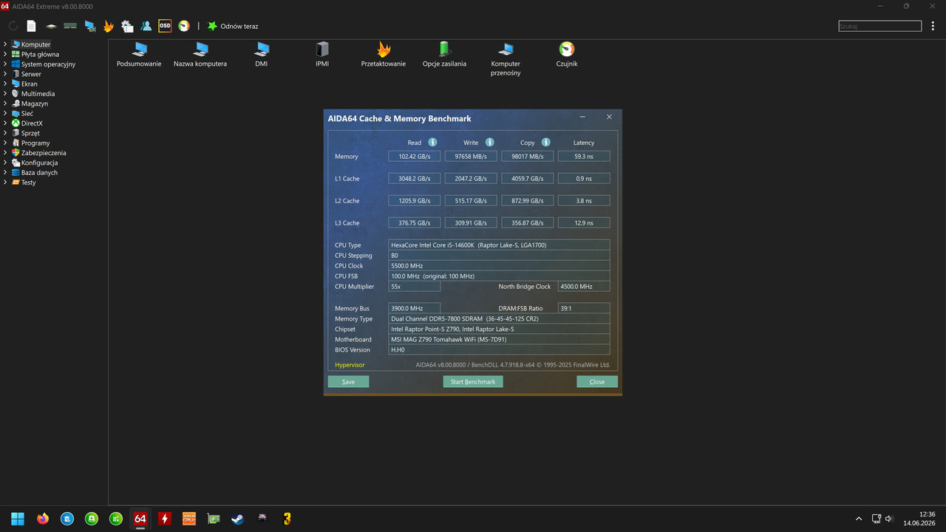Image resolution: width=946 pixels, height=532 pixels.
Task: Open the IPMI icon
Action: [322, 55]
